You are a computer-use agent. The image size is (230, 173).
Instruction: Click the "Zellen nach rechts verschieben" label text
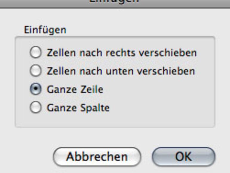tap(122, 53)
